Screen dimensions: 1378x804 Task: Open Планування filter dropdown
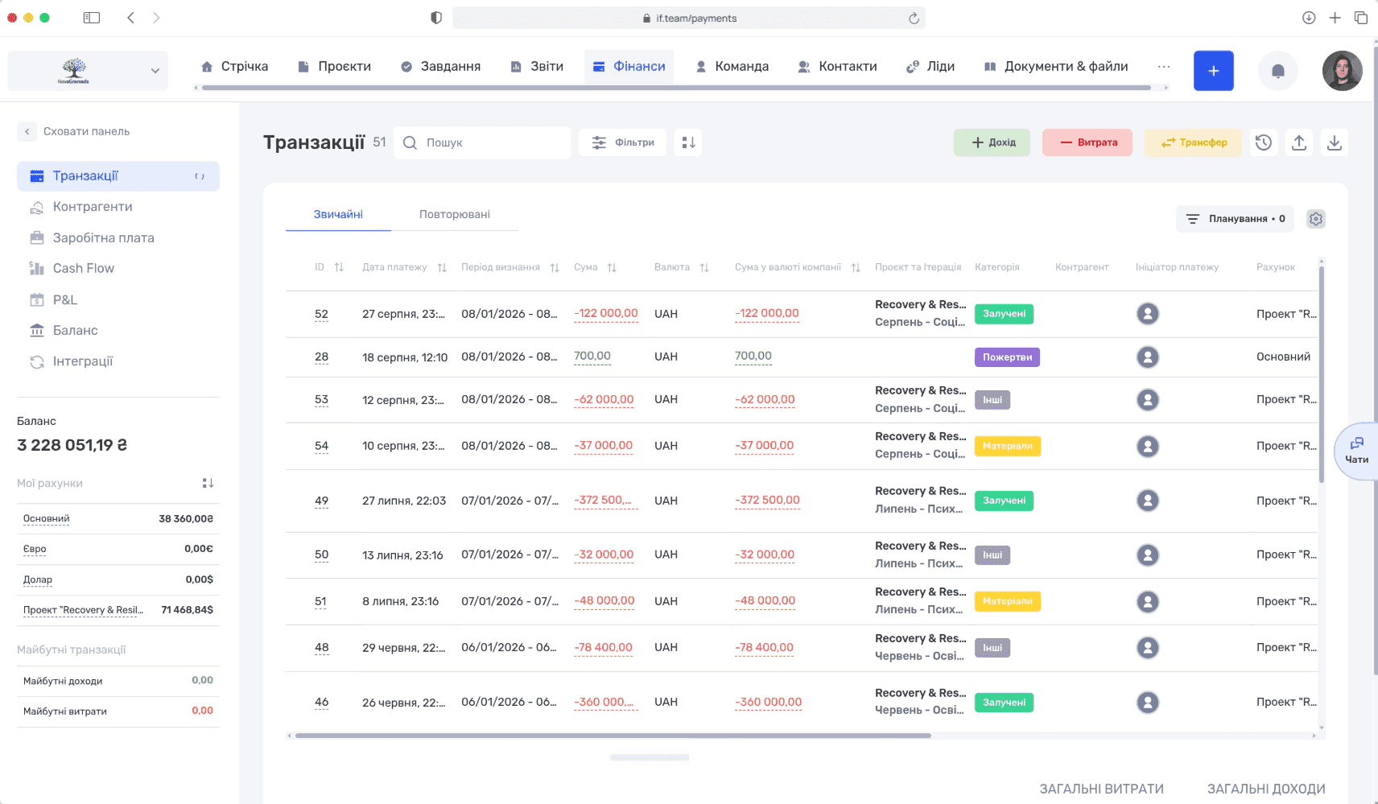pyautogui.click(x=1236, y=219)
